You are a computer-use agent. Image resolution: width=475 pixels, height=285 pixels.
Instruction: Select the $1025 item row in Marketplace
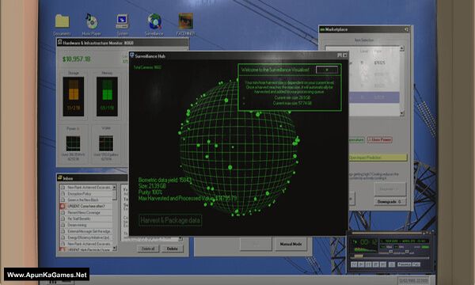click(x=374, y=63)
